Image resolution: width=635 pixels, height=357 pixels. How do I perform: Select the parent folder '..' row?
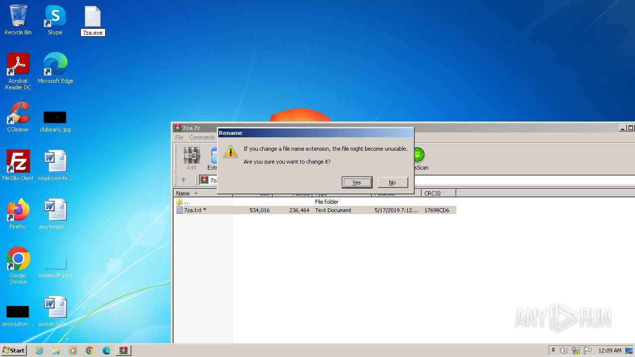pyautogui.click(x=315, y=202)
